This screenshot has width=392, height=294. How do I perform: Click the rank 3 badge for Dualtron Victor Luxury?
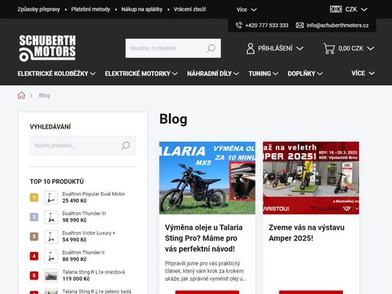pos(34,237)
